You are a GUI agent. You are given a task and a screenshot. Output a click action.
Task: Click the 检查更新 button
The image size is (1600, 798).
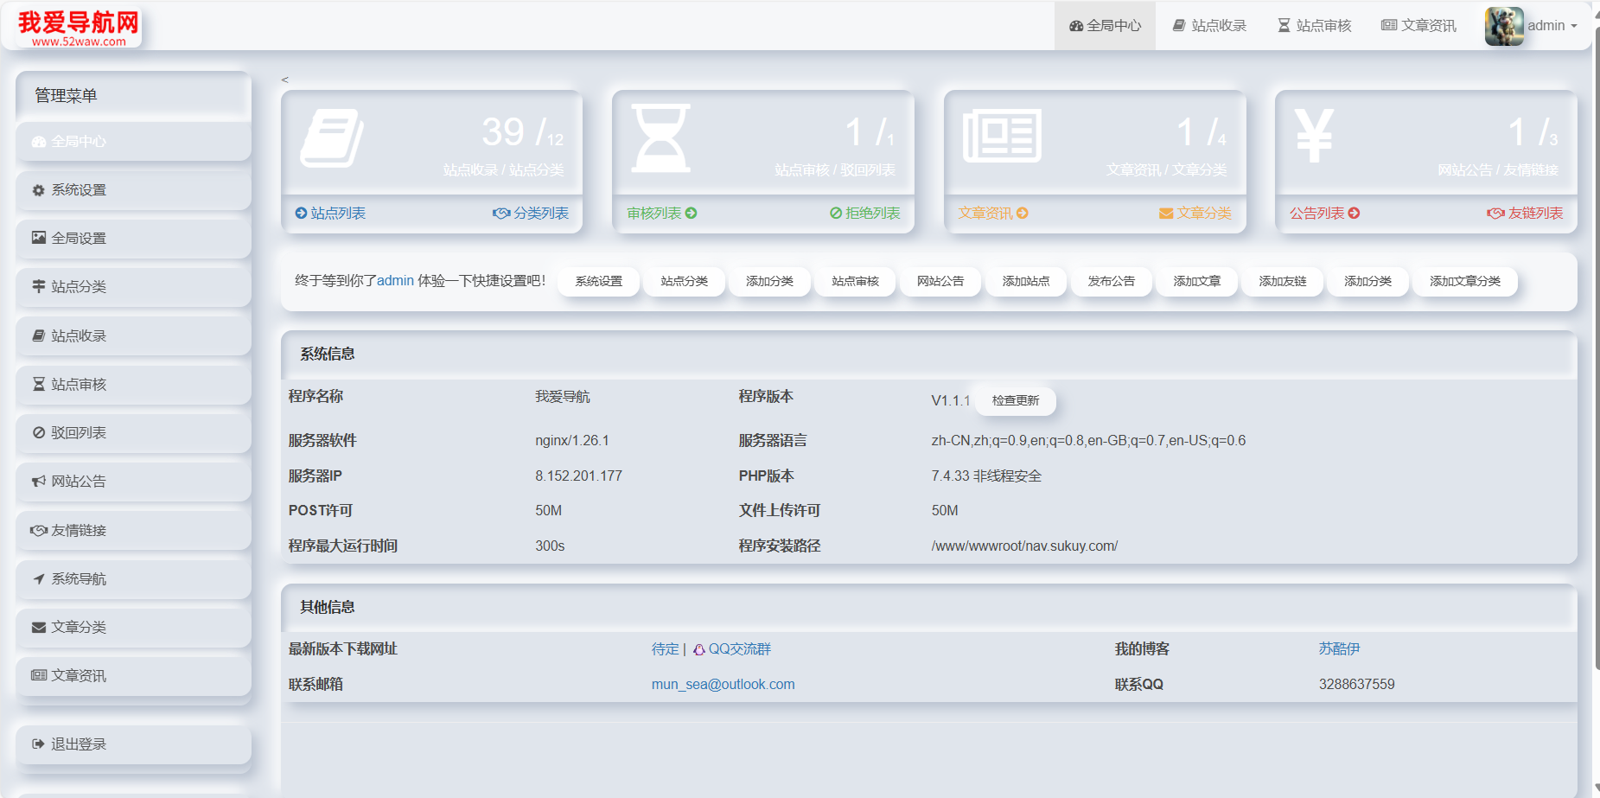tap(1015, 400)
